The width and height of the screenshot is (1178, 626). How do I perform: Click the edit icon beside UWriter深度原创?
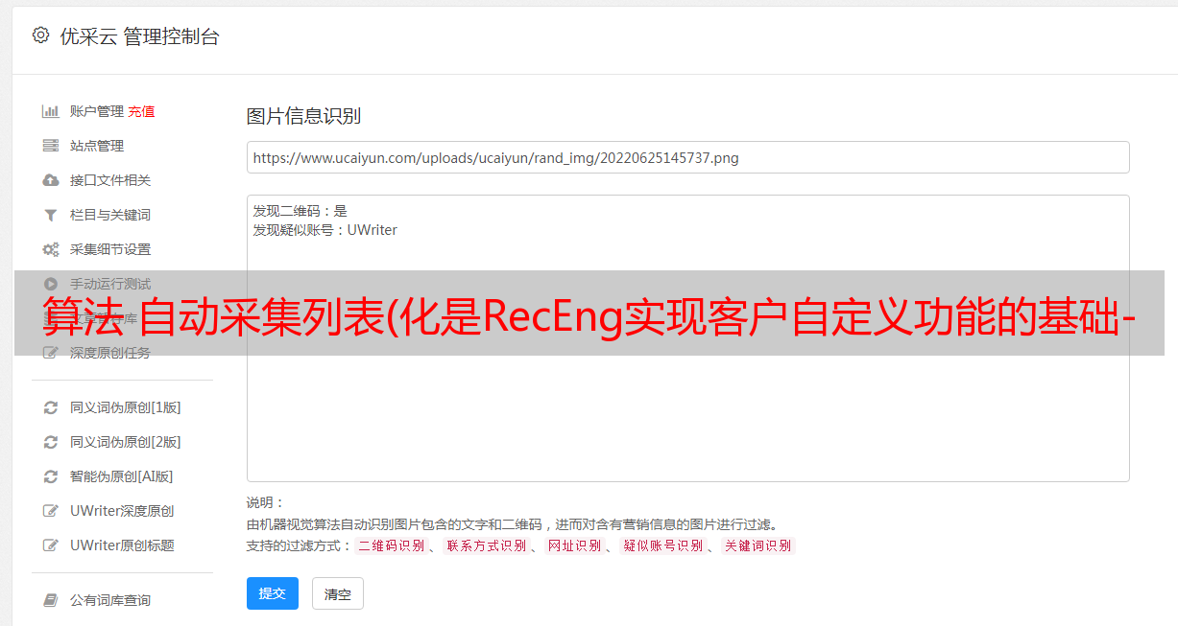coord(51,511)
